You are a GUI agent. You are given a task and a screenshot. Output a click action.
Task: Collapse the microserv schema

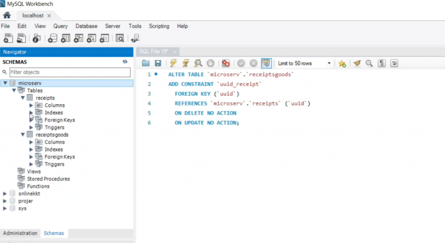(x=5, y=83)
